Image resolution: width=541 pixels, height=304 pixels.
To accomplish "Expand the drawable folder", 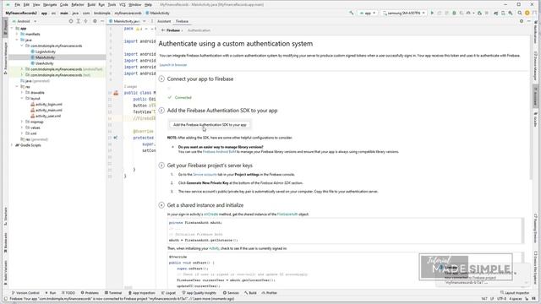I will [x=22, y=93].
